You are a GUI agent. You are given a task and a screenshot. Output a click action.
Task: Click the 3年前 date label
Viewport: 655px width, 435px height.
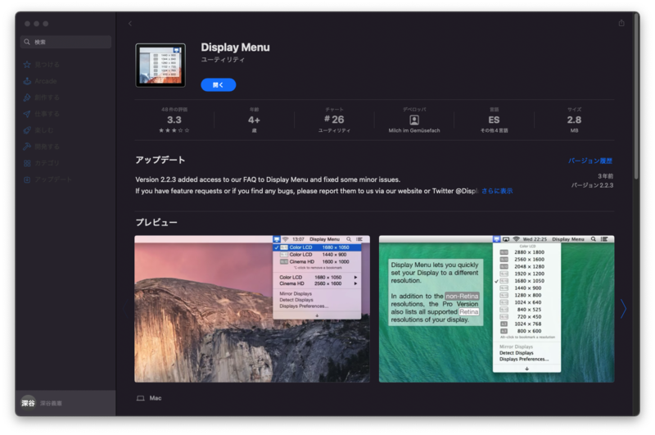(605, 176)
